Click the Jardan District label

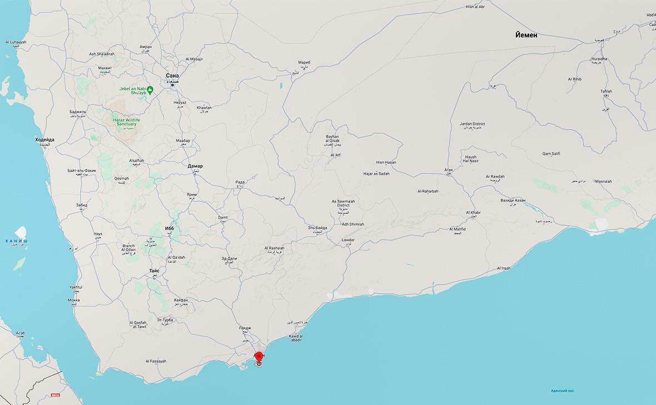click(472, 124)
